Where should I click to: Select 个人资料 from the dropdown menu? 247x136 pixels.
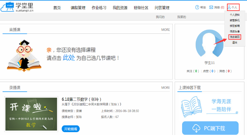pyautogui.click(x=234, y=15)
